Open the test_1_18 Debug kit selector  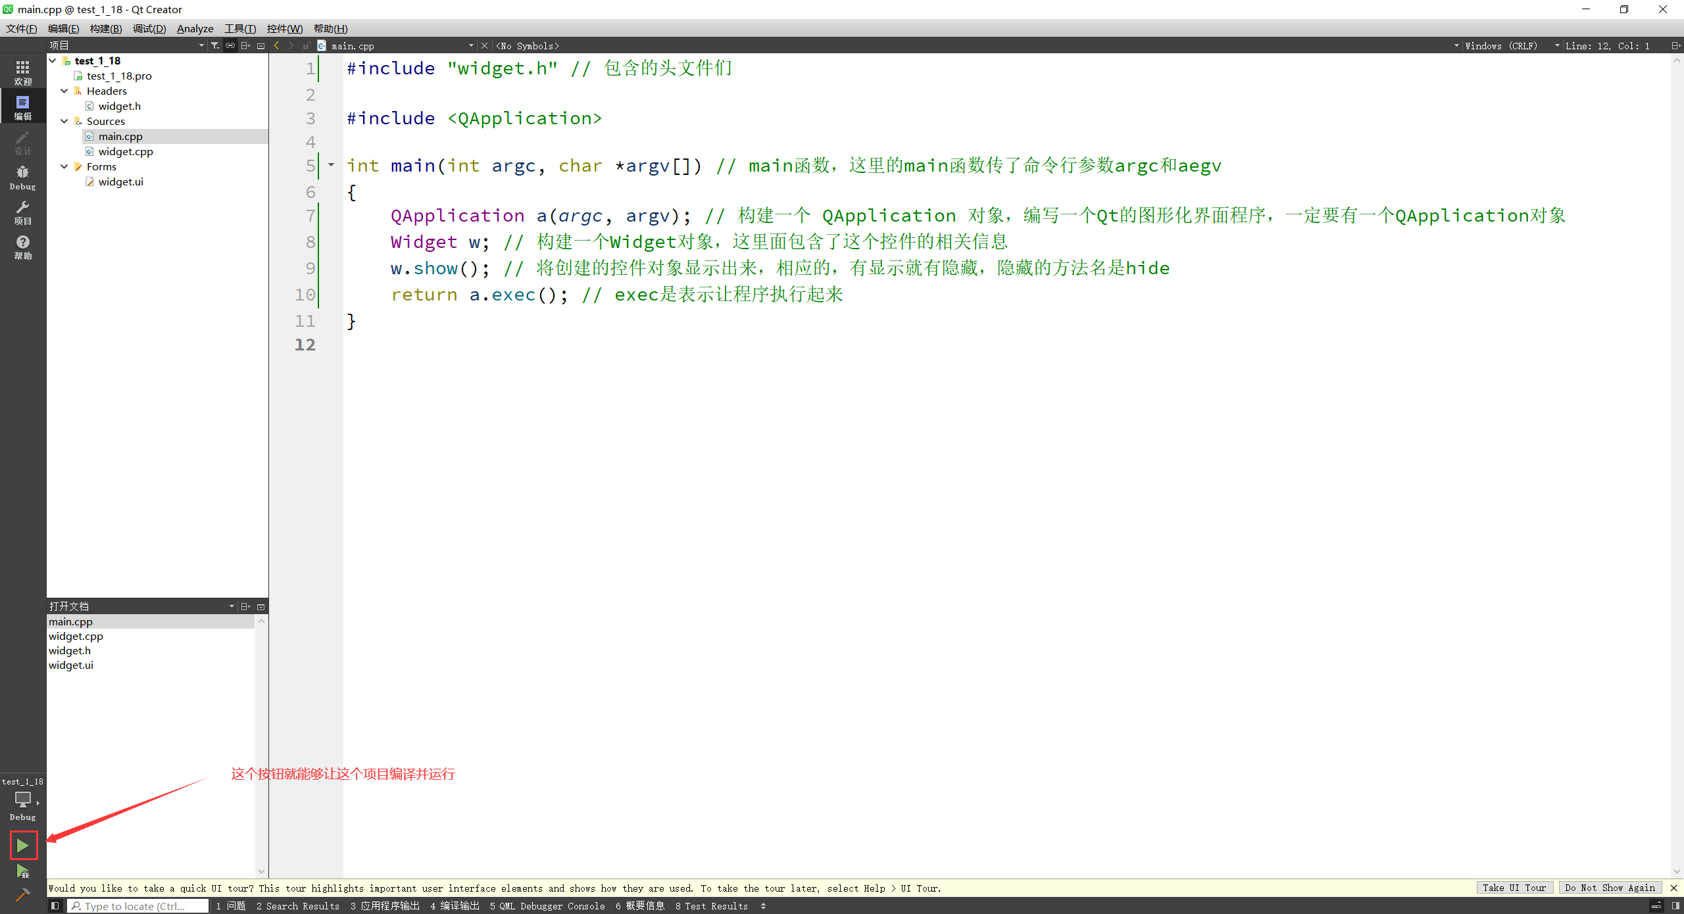click(23, 800)
